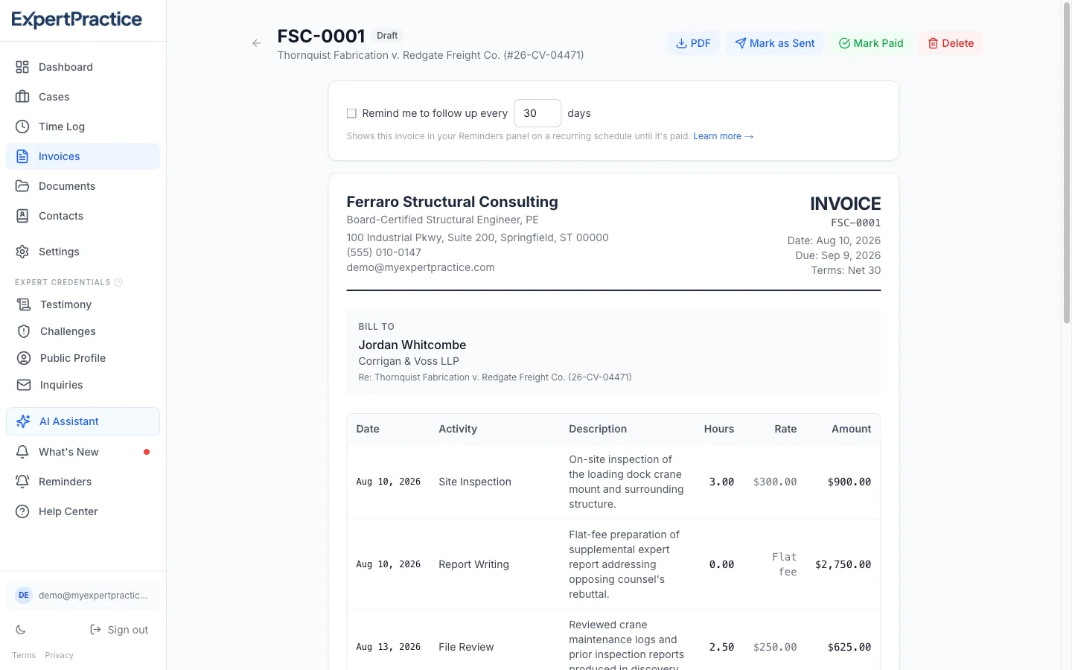This screenshot has height=670, width=1072.
Task: Click the Expert Credentials info icon
Action: (118, 282)
